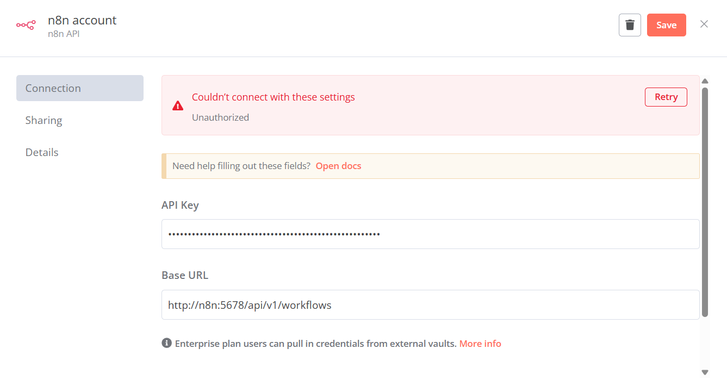Open the Connection tab
Viewport: 727px width, 392px height.
pyautogui.click(x=80, y=88)
